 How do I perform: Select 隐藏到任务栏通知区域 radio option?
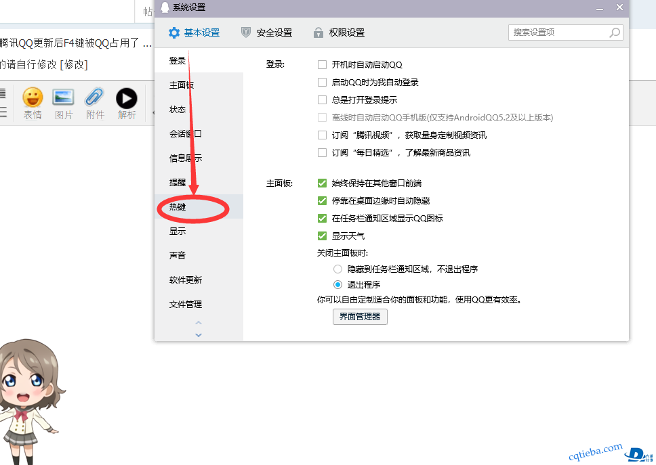tap(337, 269)
